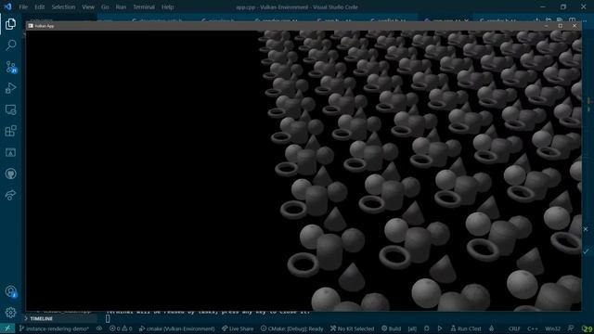Open the GitHub view in activity bar
The width and height of the screenshot is (594, 334).
pyautogui.click(x=10, y=173)
